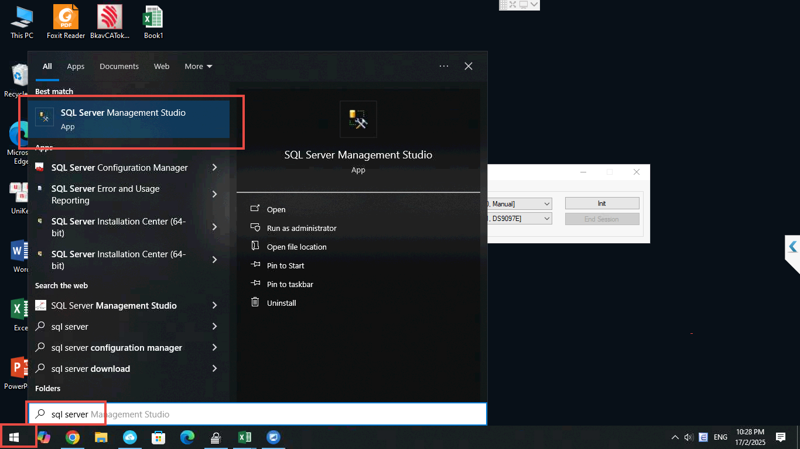Open the More filter dropdown
800x449 pixels.
199,67
